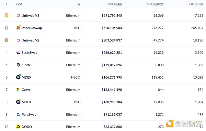The image size is (206, 131).
Task: Select the Curve volume value $163,441,490
Action: tap(112, 90)
